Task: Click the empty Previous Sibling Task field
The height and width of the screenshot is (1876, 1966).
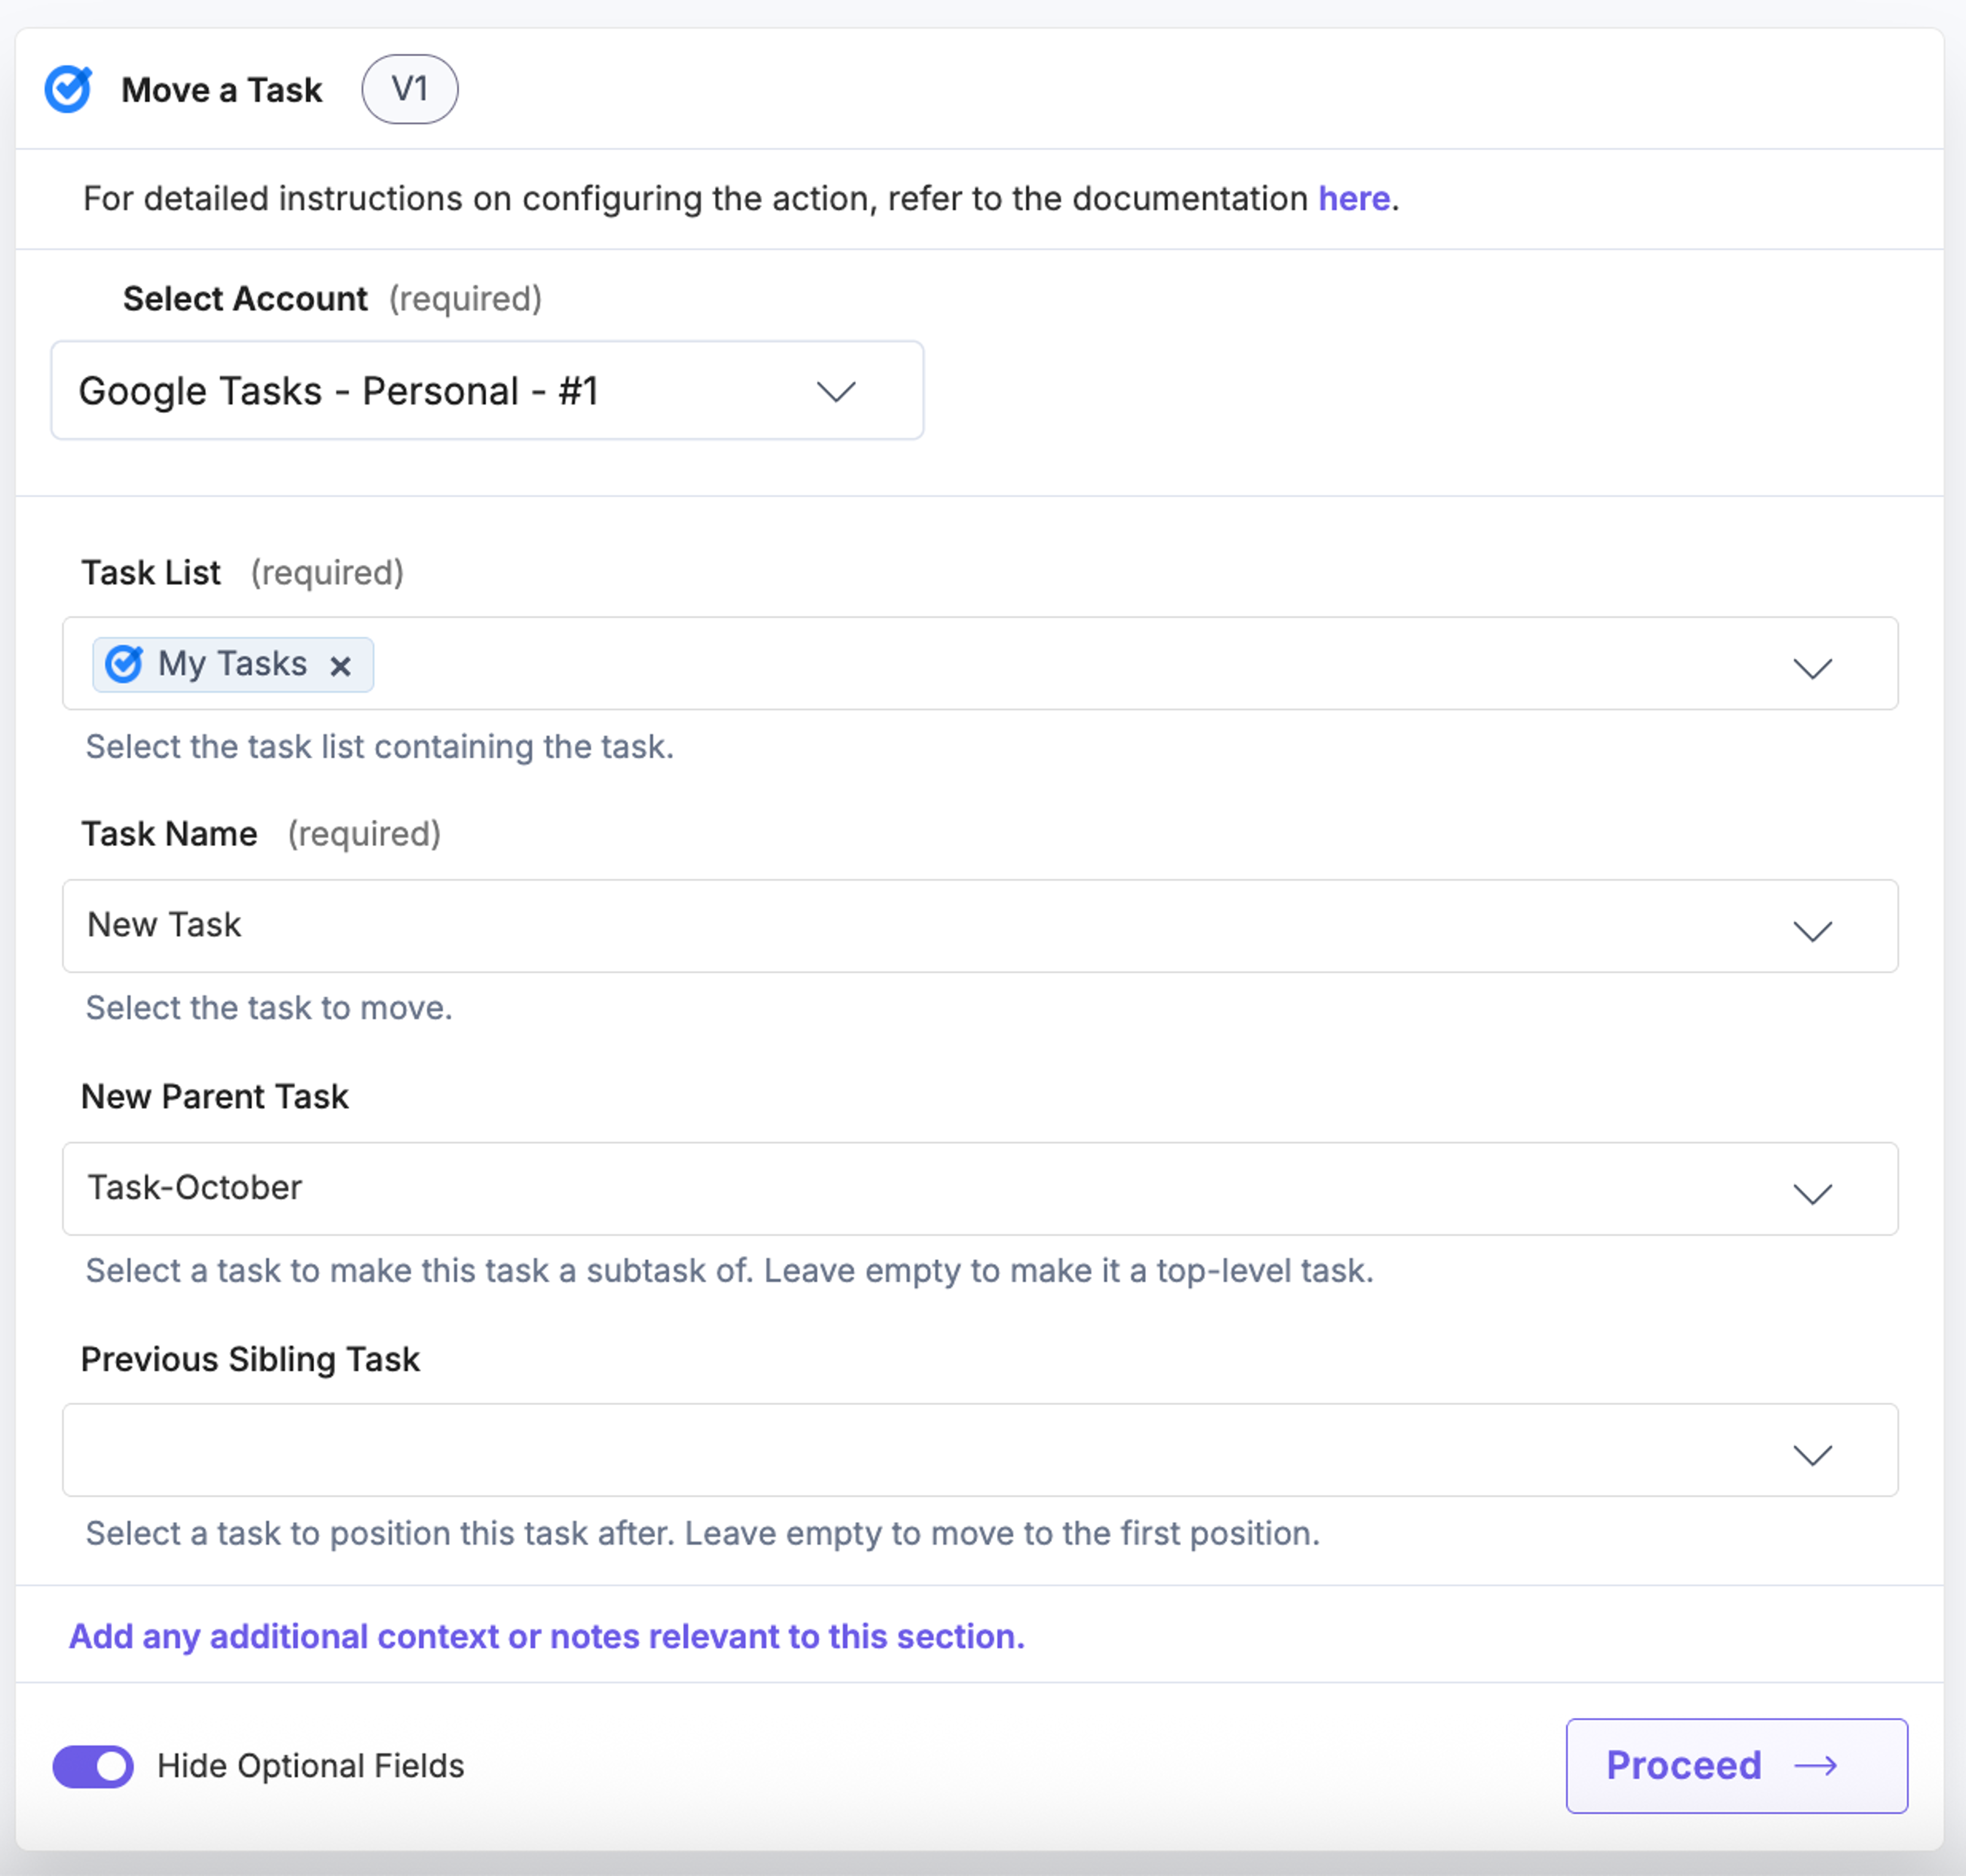Action: pos(980,1450)
